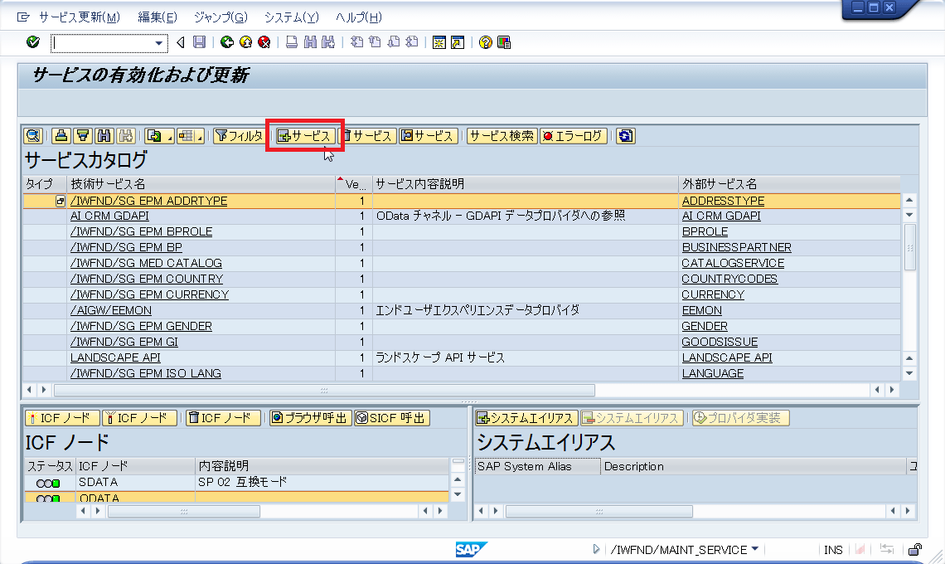Screen dimensions: 945x564
Task: Click the ICF ノード button with the trash icon
Action: click(x=224, y=418)
